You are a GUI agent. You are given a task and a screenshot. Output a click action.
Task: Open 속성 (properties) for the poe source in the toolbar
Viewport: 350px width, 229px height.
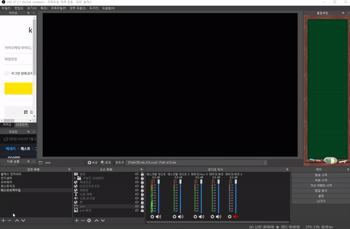(92, 162)
